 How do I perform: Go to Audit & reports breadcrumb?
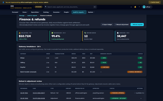pyautogui.click(x=32, y=15)
